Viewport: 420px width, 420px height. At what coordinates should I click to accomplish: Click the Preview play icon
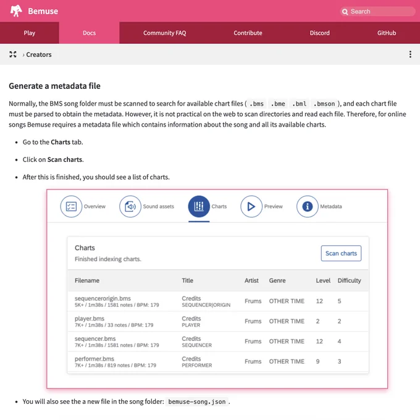click(x=251, y=206)
